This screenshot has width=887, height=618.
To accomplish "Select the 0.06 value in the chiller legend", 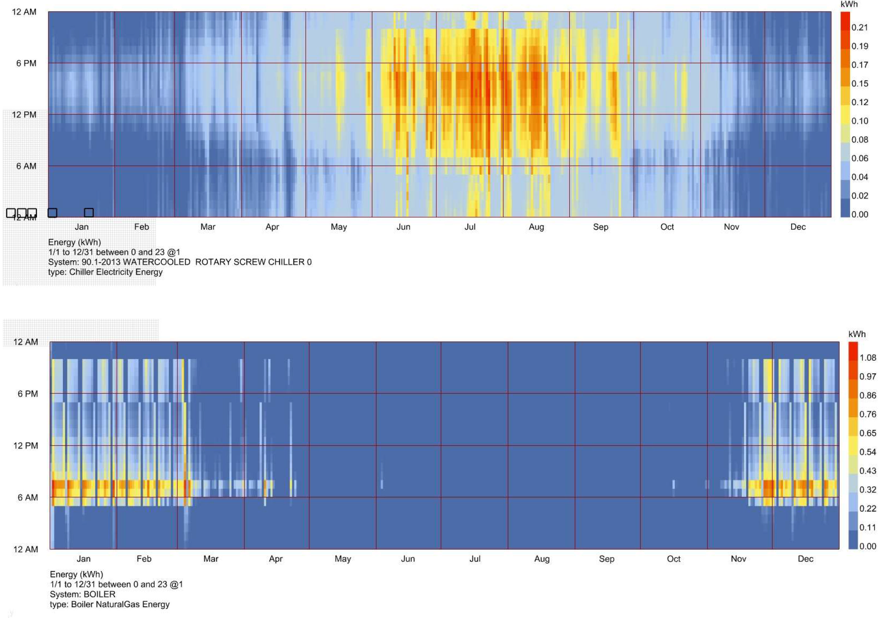I will pos(860,158).
